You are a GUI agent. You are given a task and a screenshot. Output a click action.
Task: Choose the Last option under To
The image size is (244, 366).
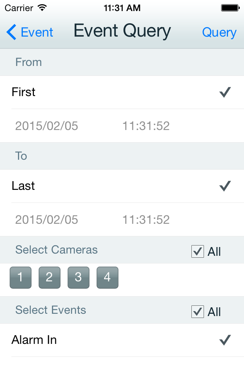point(122,186)
